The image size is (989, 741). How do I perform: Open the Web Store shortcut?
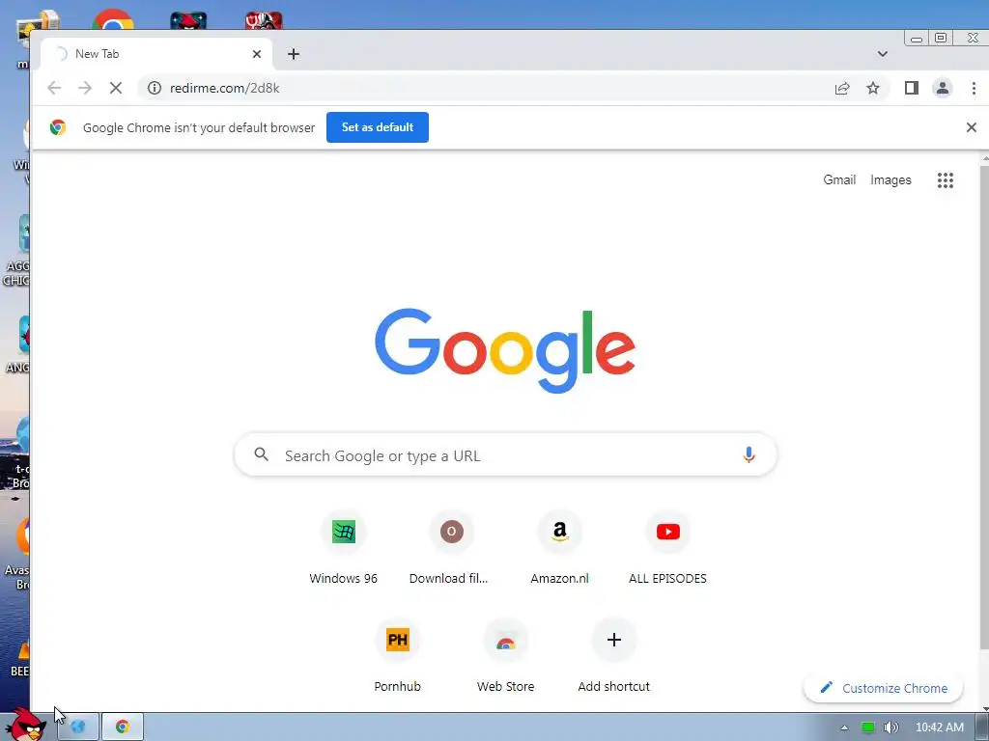point(505,655)
